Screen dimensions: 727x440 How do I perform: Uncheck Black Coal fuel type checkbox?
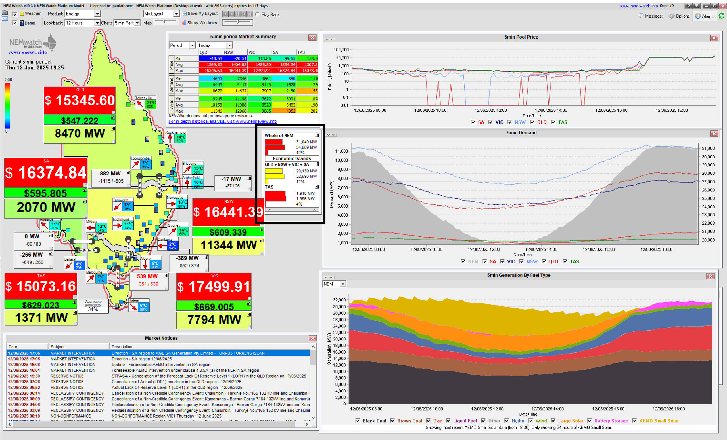tap(358, 420)
